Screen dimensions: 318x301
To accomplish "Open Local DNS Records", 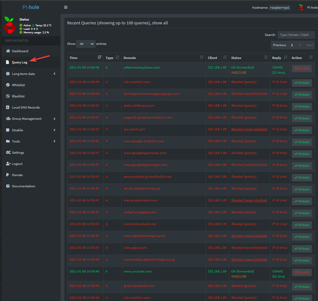I will [26, 107].
